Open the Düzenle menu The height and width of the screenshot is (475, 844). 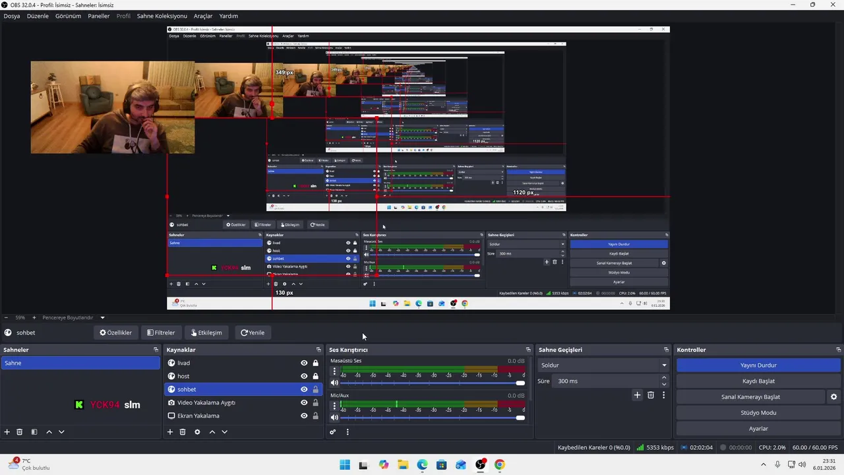tap(38, 16)
